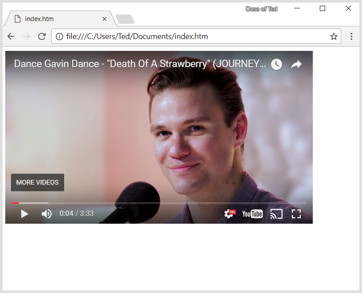Open the Chrome menu with three dots
The width and height of the screenshot is (362, 293).
tap(351, 36)
